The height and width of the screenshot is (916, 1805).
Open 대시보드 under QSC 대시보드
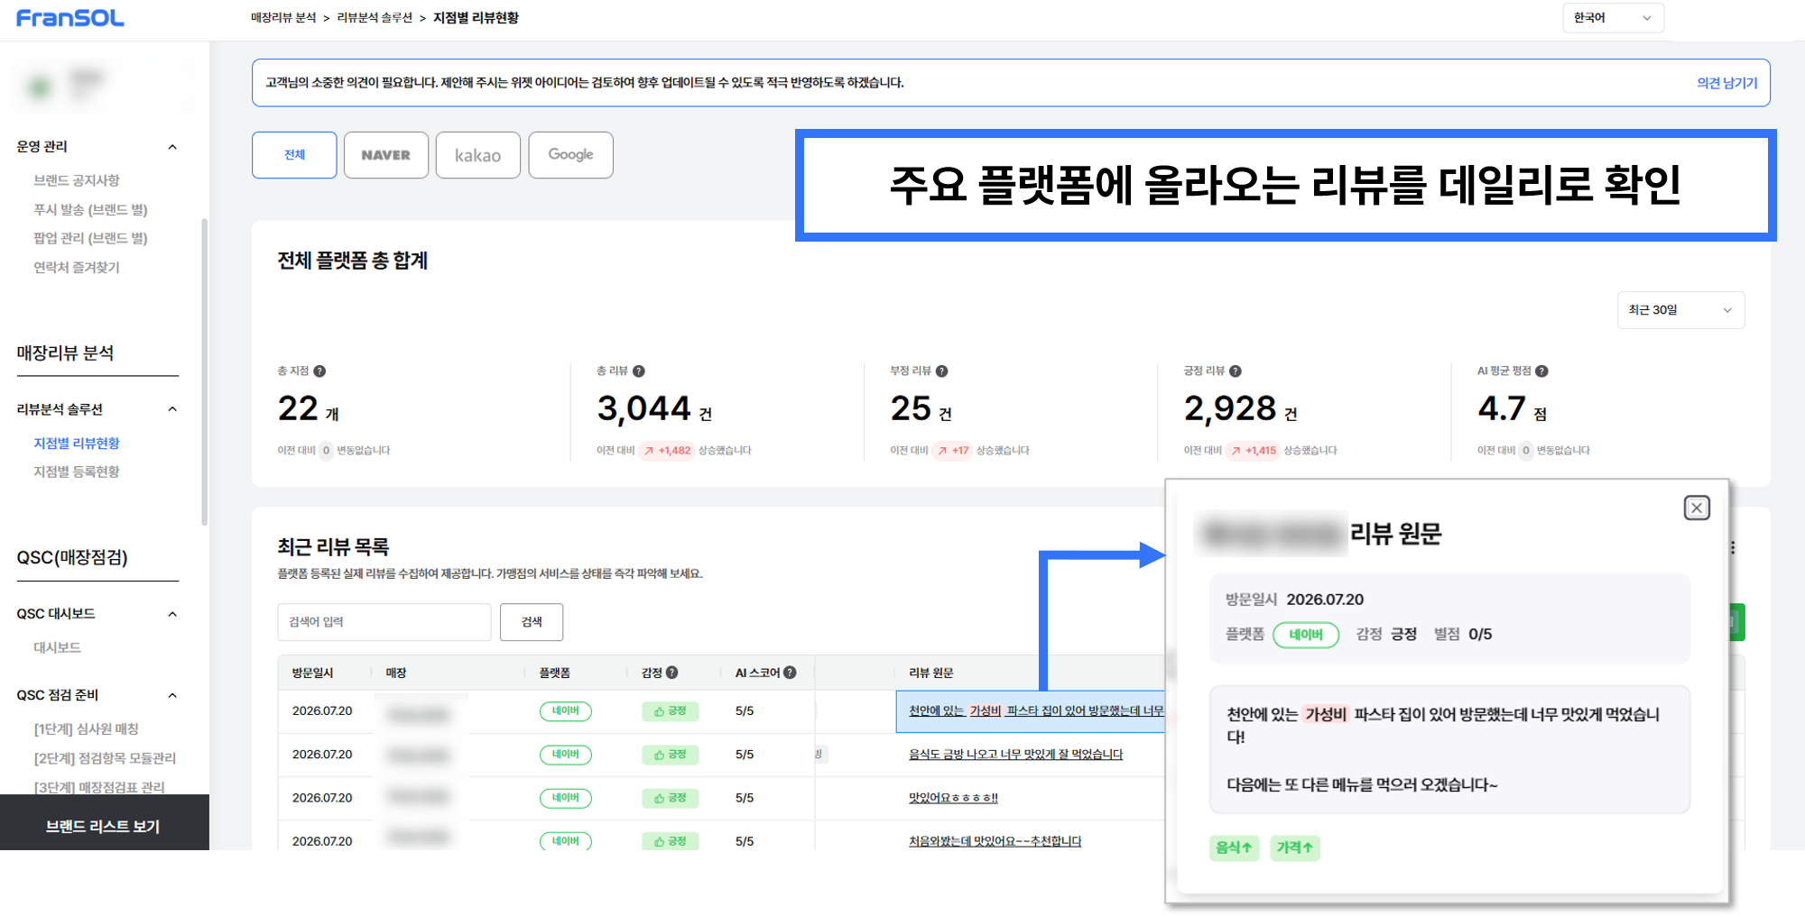58,647
